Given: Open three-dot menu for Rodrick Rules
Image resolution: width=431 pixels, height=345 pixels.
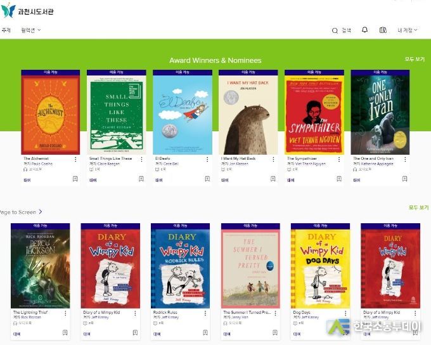Looking at the screenshot, I should [x=205, y=313].
